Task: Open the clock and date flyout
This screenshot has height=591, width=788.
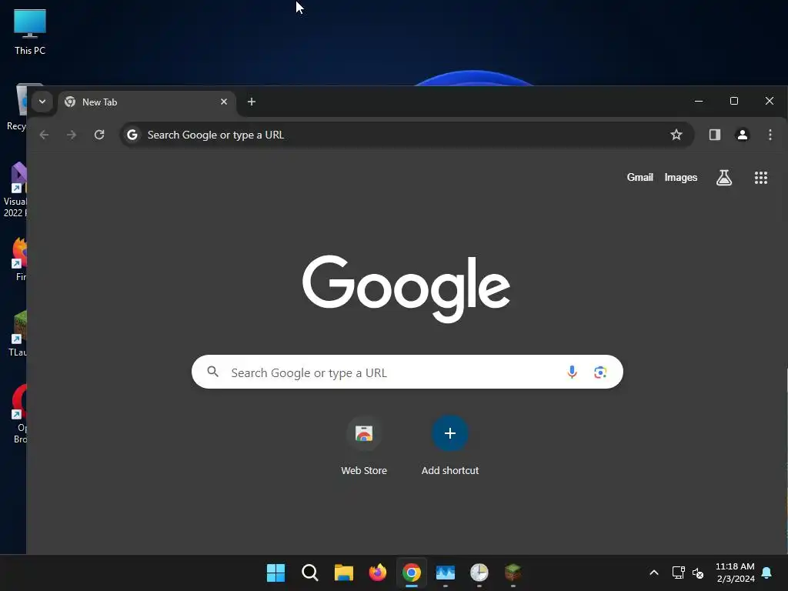Action: (x=735, y=573)
